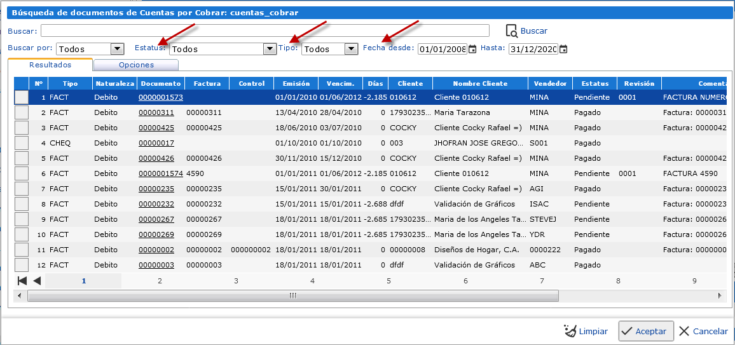Open calendar picker for Fecha desde

pos(472,49)
